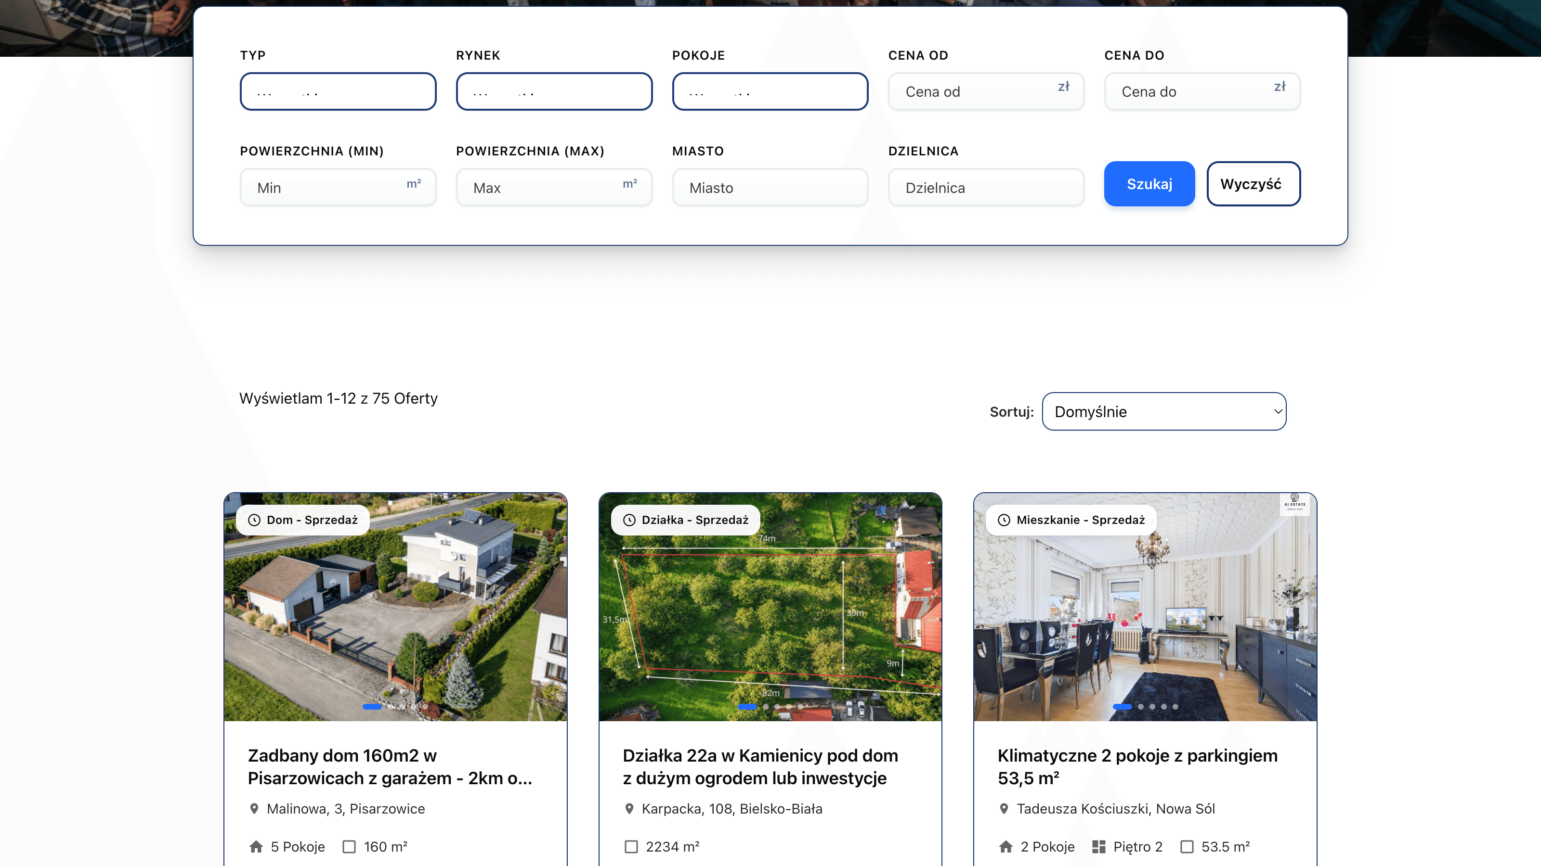Open listing Zadbany dom 160m2 w Pisarzowicach

click(390, 767)
